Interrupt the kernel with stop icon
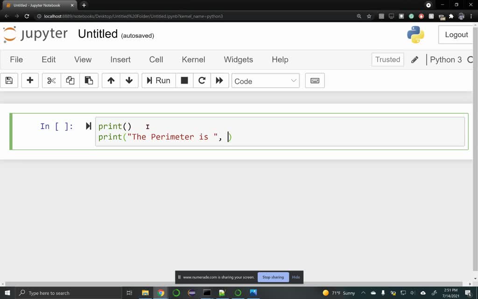Viewport: 478px width, 299px height. pos(184,80)
